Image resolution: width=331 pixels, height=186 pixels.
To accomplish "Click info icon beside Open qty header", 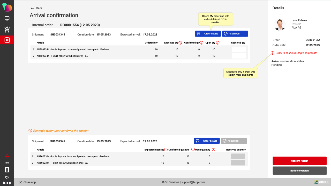I will click(x=218, y=43).
